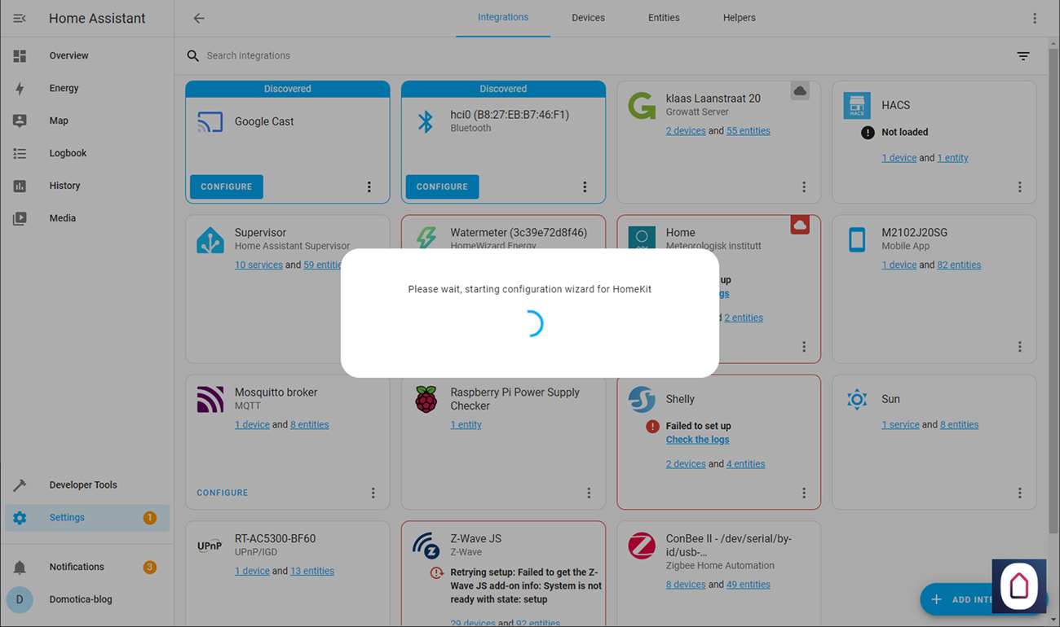The width and height of the screenshot is (1060, 627).
Task: Open the History chart icon
Action: pyautogui.click(x=20, y=186)
